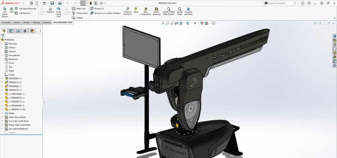Open the ConfigurationManager tab
Screen dimensions: 337x158
(18, 31)
